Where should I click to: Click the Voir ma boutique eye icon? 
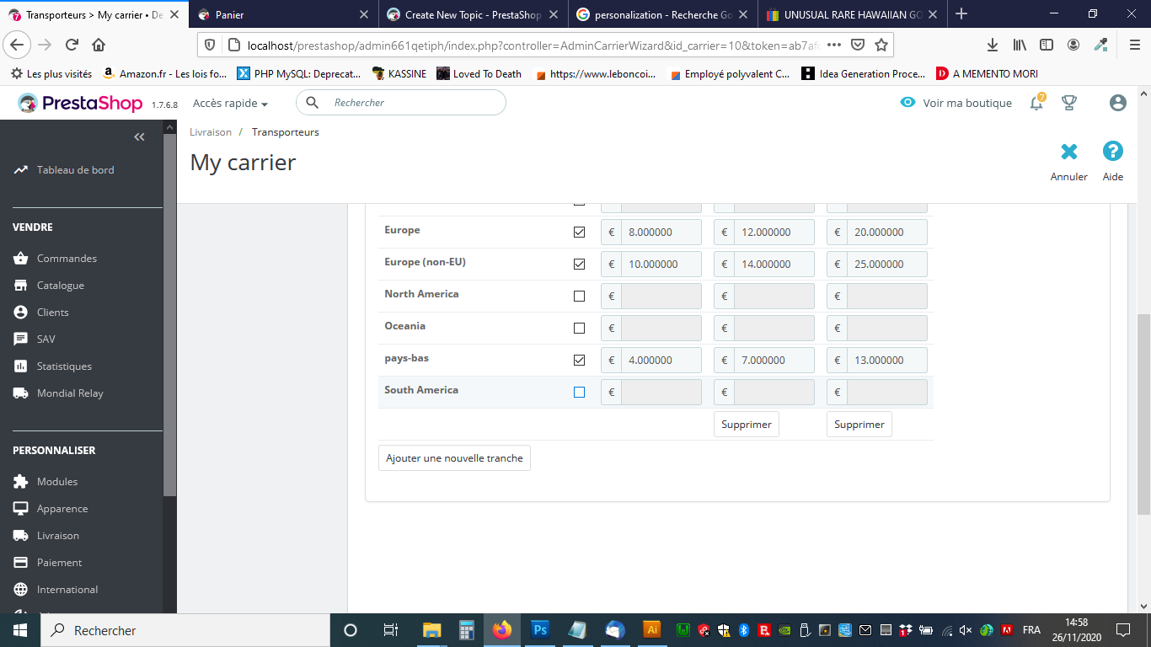tap(907, 103)
